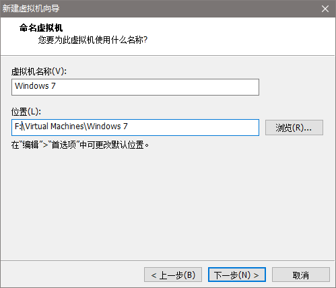Click the location path input field
336x288 pixels.
135,127
